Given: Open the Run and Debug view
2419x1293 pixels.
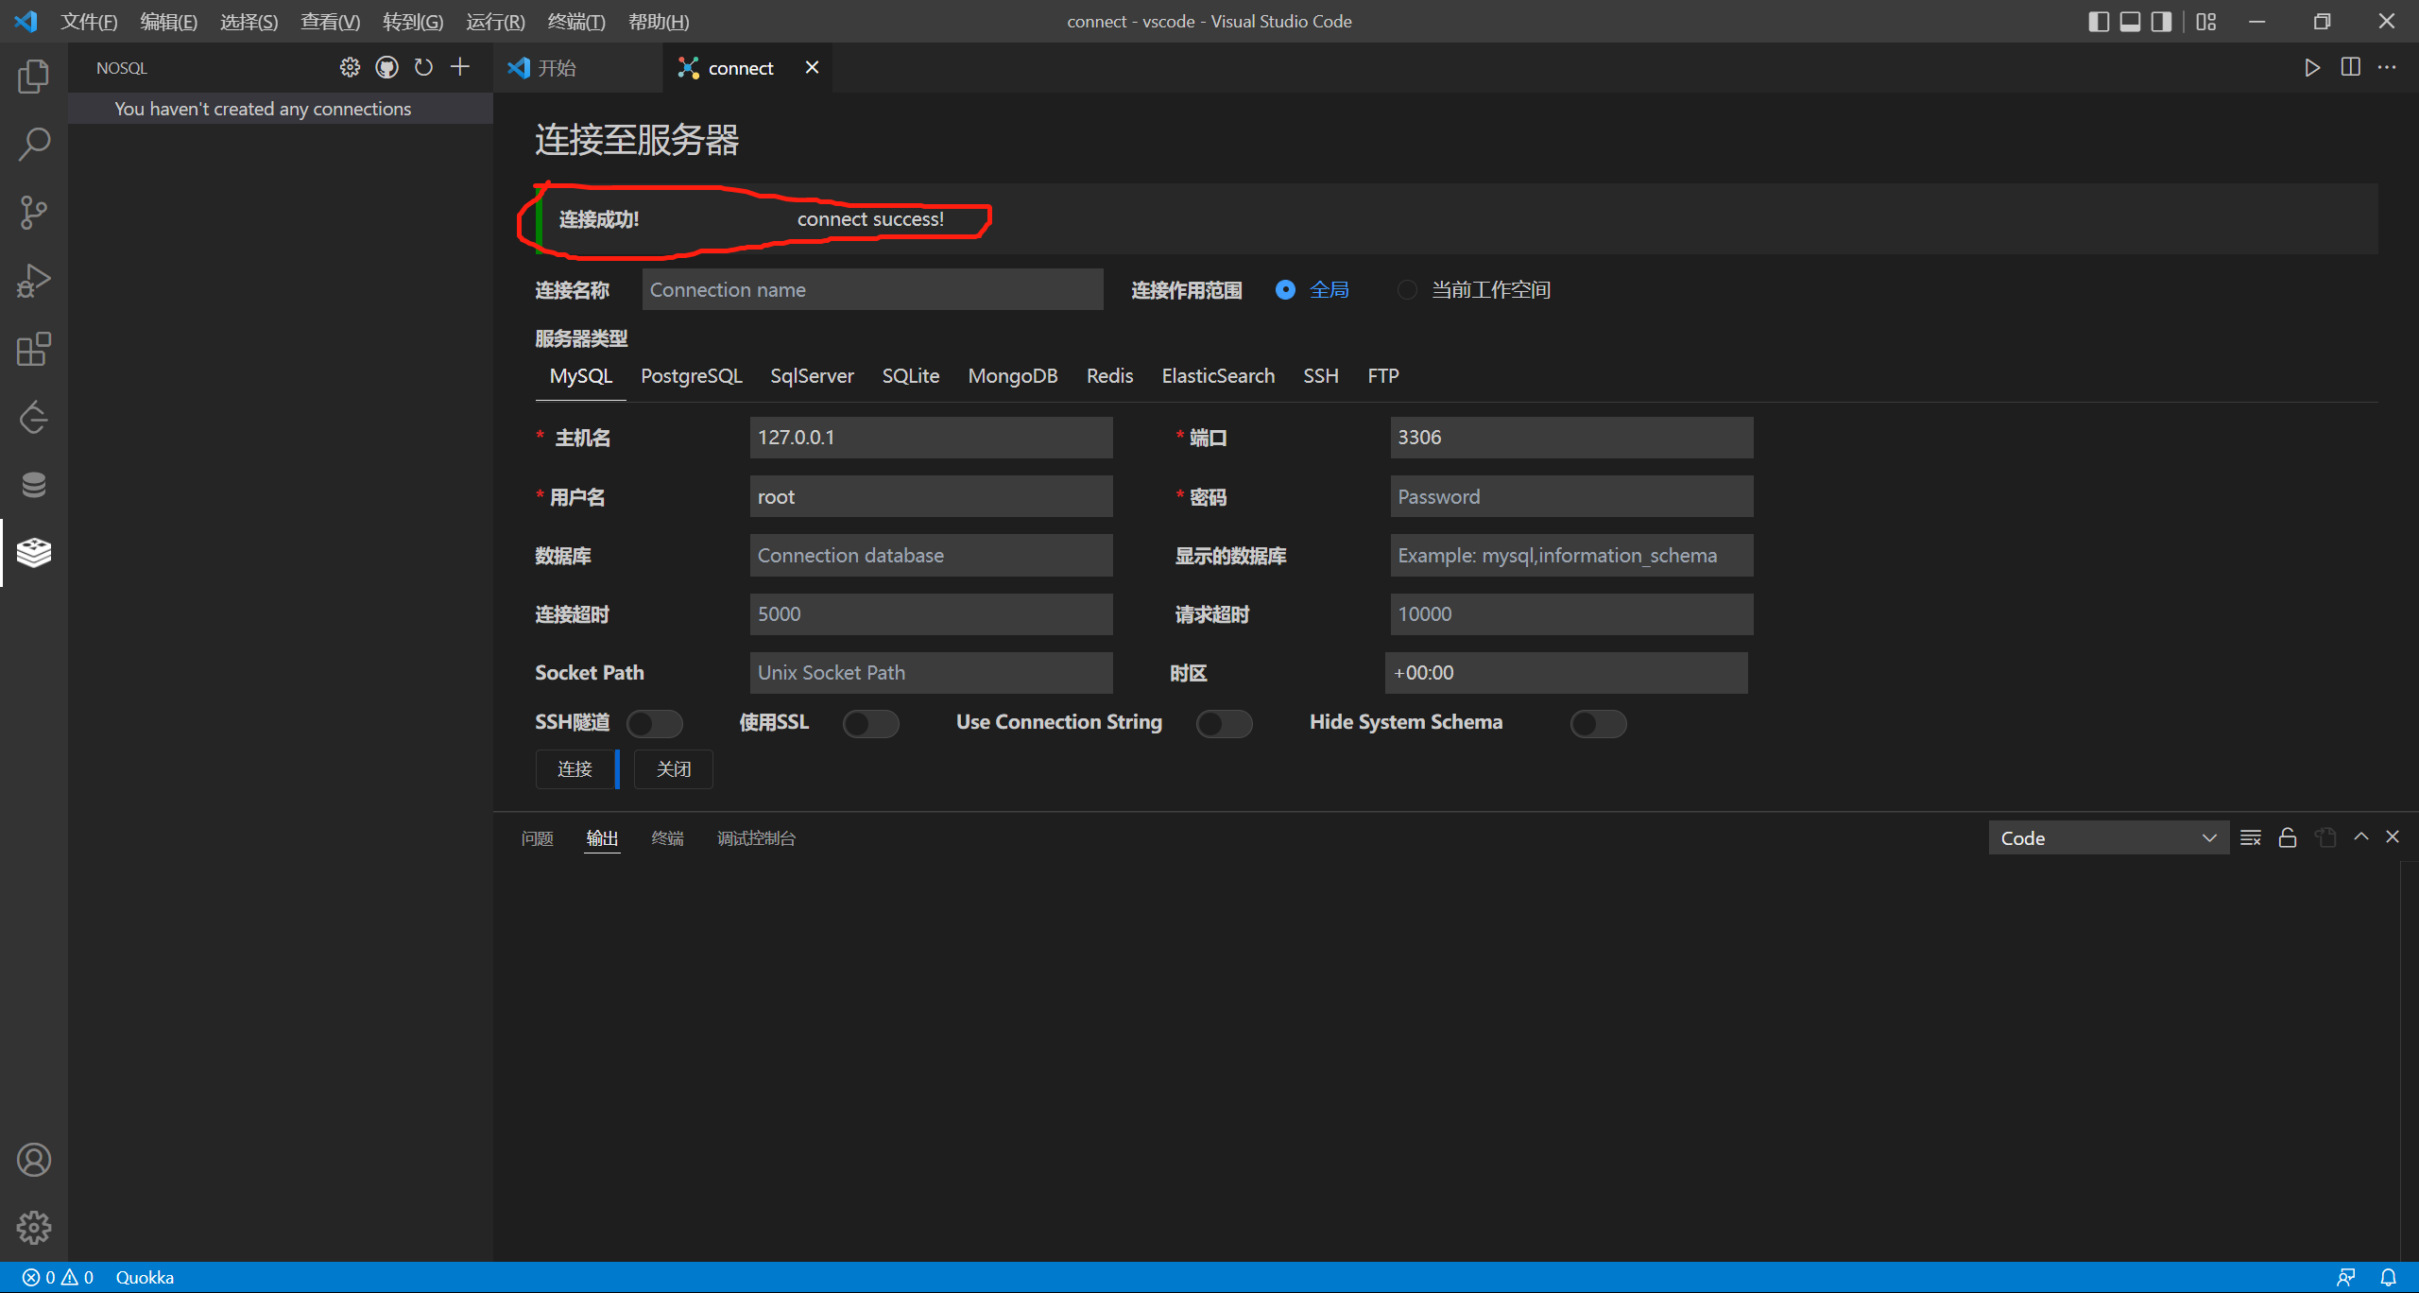Looking at the screenshot, I should pyautogui.click(x=34, y=281).
